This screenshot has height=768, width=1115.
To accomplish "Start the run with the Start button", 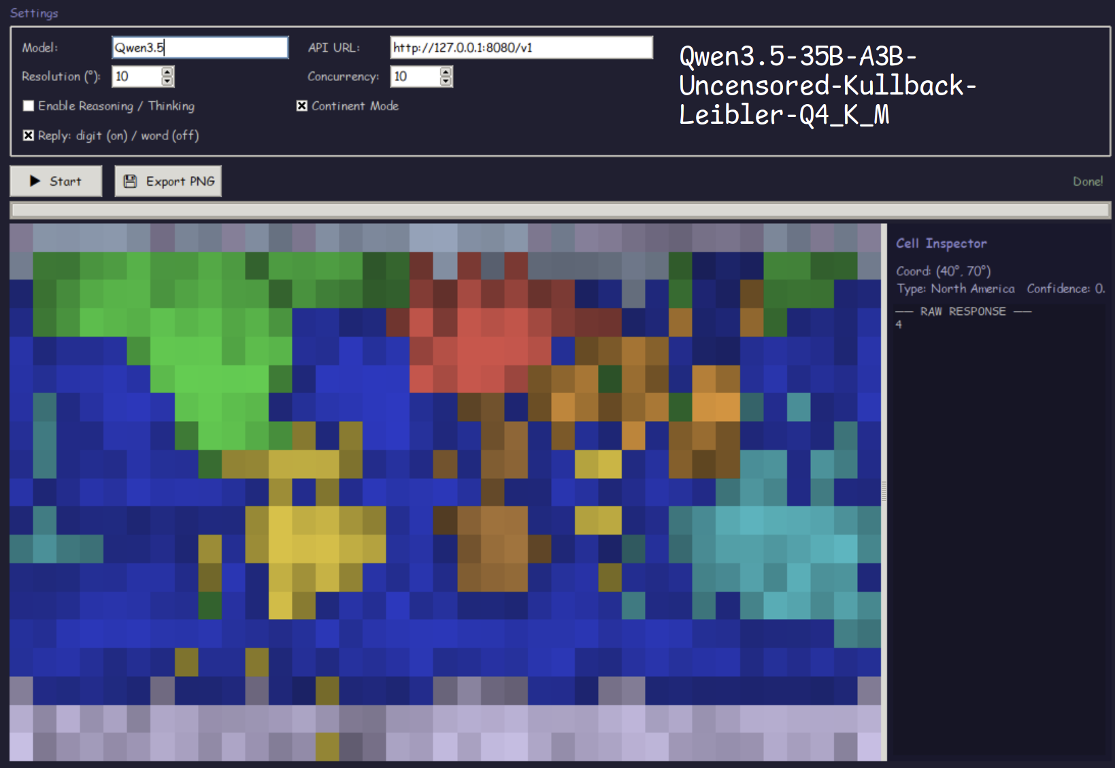I will (x=56, y=181).
